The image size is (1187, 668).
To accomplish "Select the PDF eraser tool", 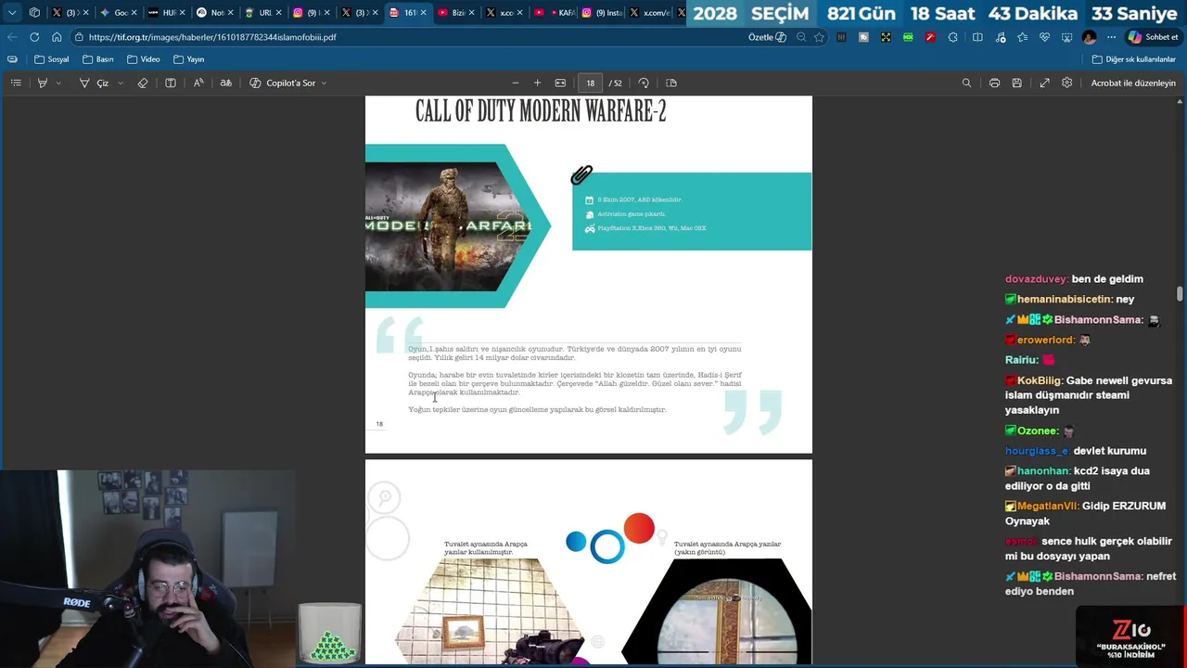I will pos(143,83).
